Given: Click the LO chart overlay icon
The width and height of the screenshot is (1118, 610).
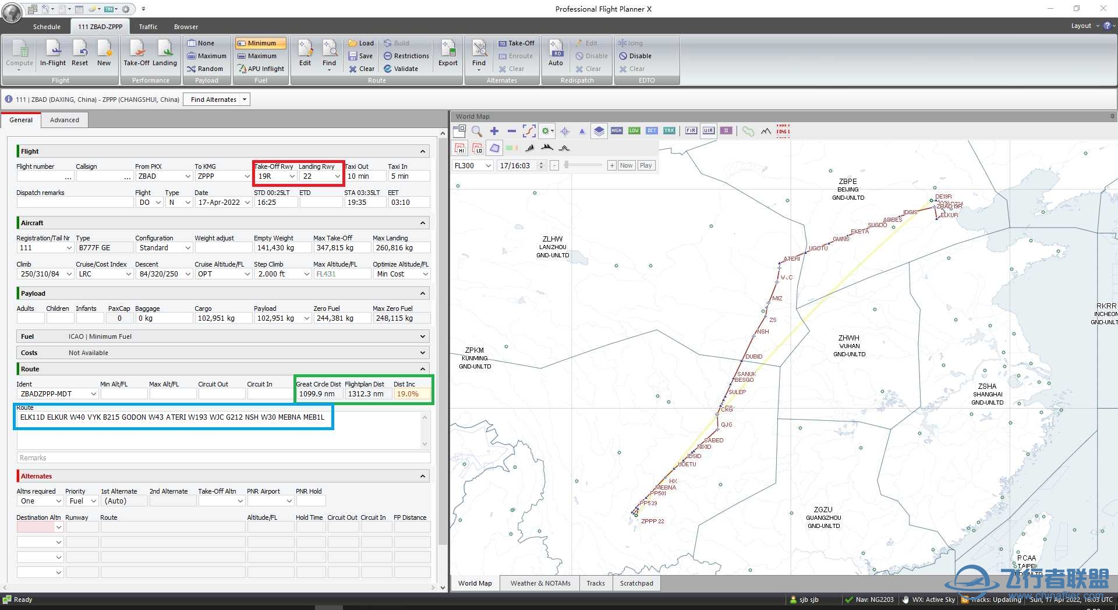Looking at the screenshot, I should tap(477, 148).
